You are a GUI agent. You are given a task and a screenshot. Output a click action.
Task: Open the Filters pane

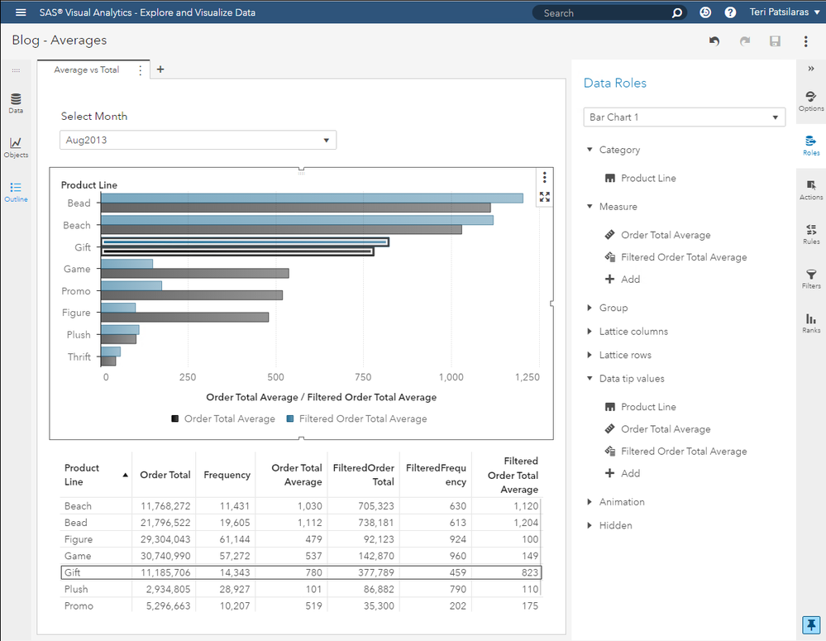(810, 279)
